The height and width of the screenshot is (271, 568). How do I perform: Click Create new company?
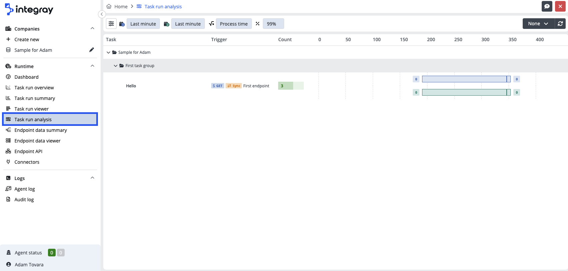point(27,39)
